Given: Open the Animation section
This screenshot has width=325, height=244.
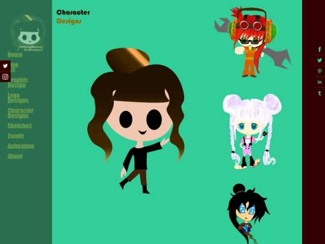Looking at the screenshot, I should tap(20, 146).
